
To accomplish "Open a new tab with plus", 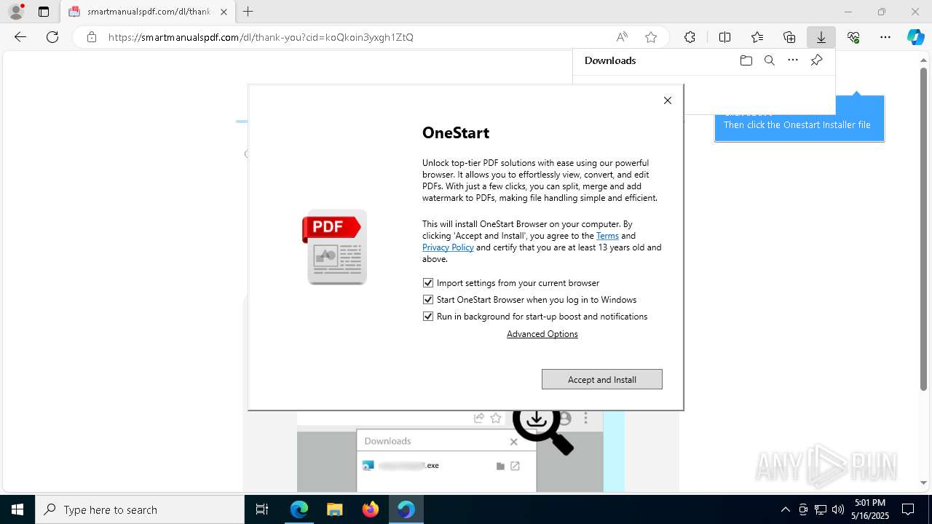I will pos(248,12).
